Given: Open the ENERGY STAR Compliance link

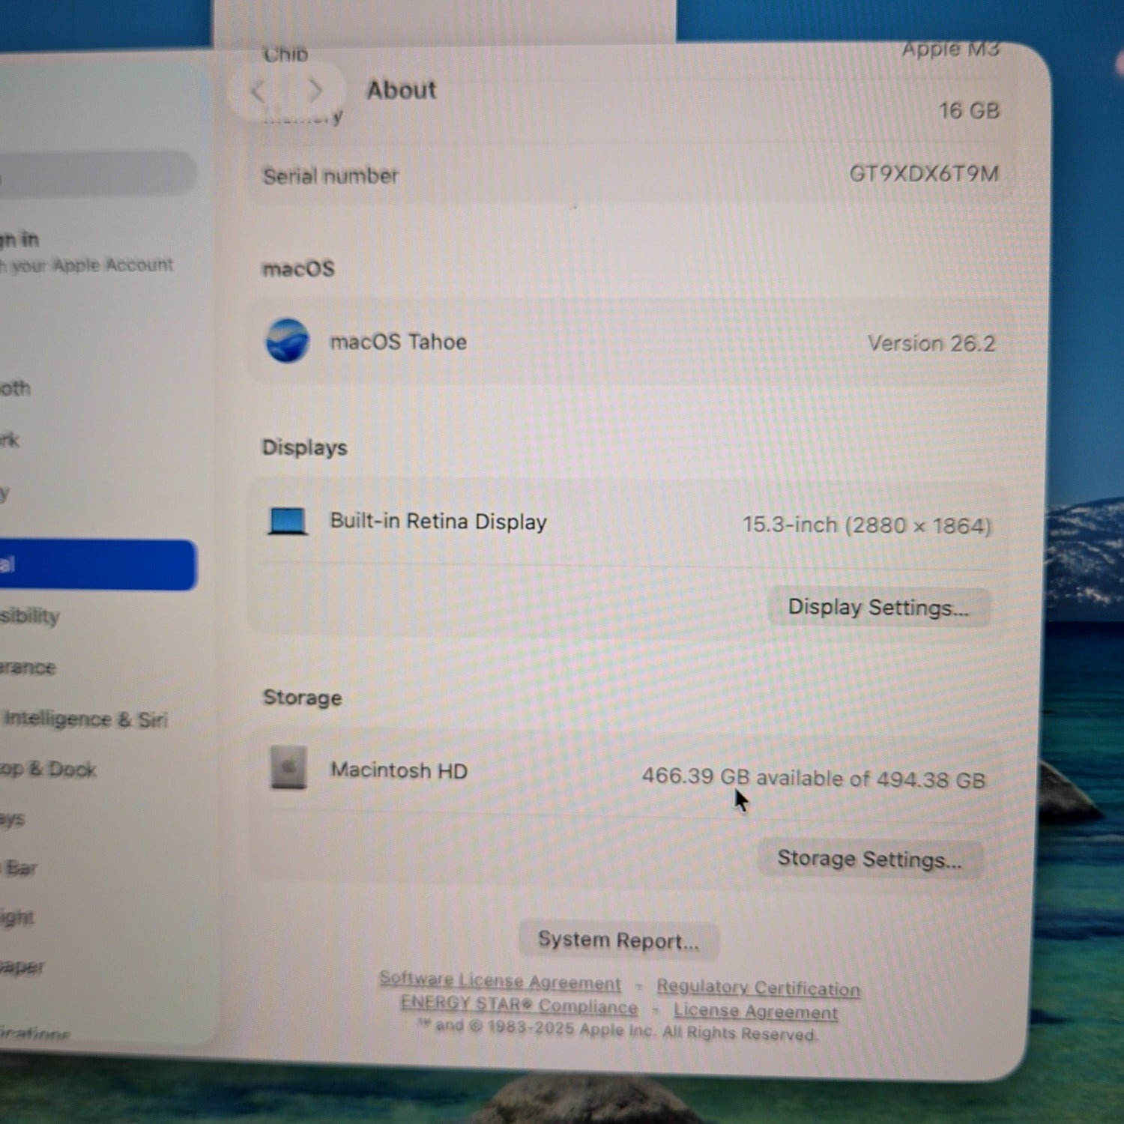Looking at the screenshot, I should click(519, 1004).
